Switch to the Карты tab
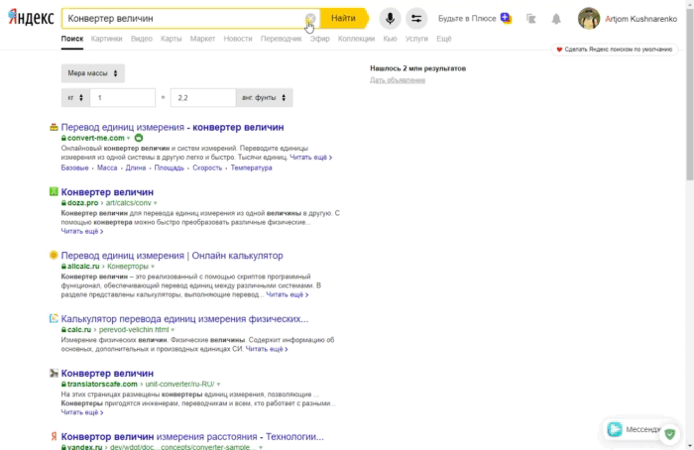694x450 pixels. (x=171, y=39)
